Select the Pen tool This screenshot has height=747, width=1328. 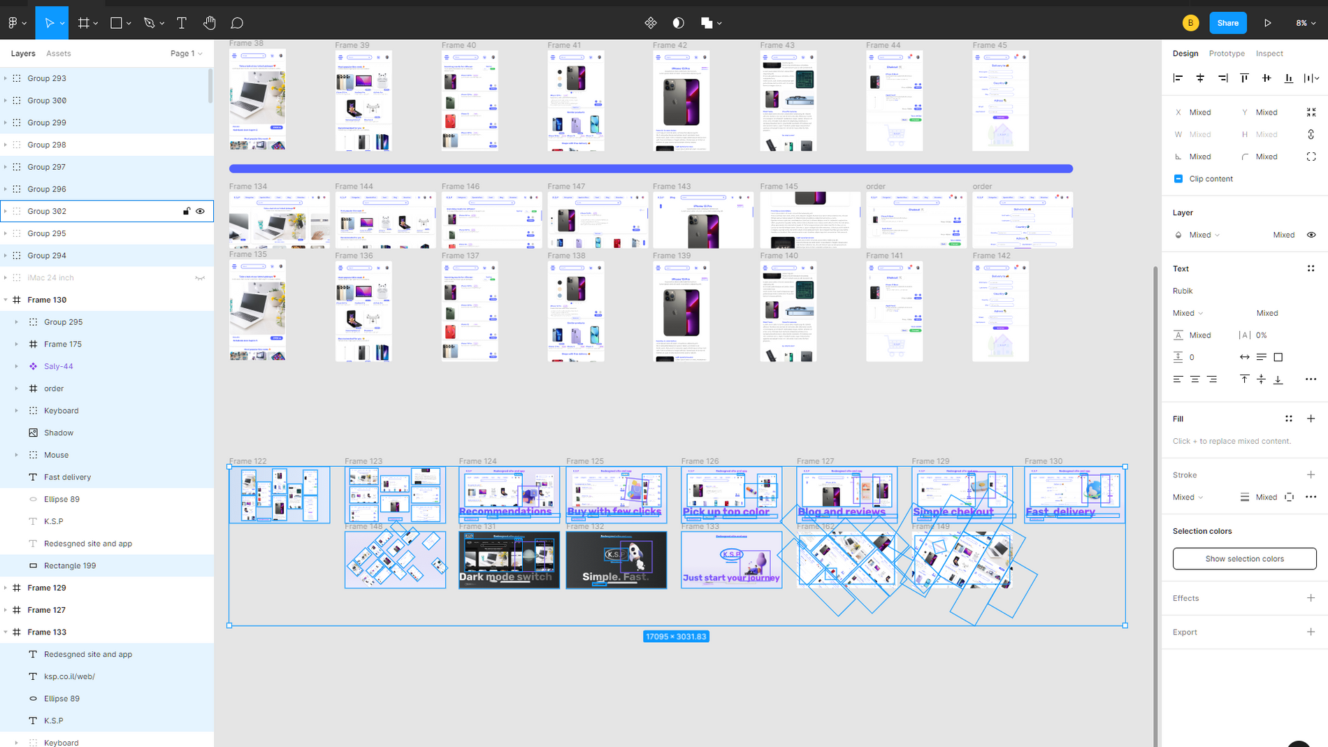[149, 23]
